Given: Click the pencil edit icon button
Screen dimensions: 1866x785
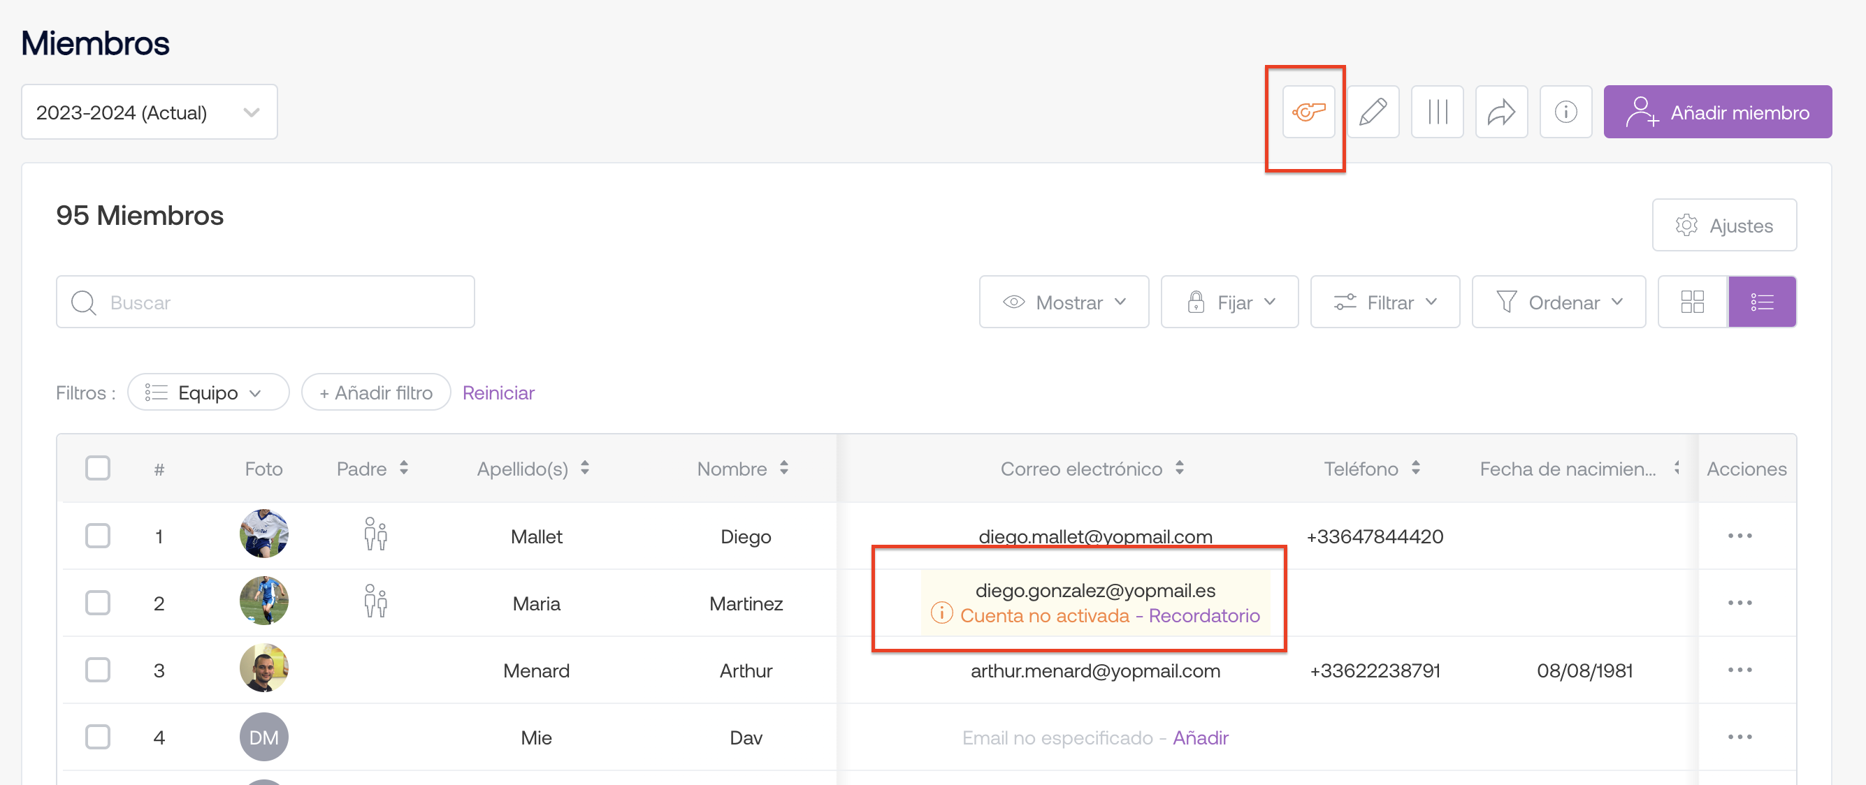Looking at the screenshot, I should (1372, 112).
